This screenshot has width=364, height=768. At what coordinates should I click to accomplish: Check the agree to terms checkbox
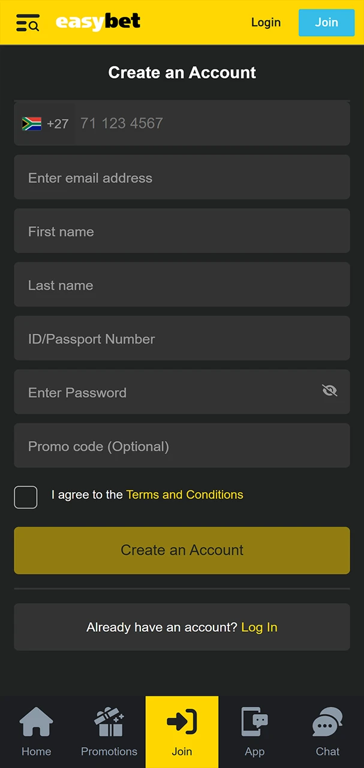click(26, 497)
